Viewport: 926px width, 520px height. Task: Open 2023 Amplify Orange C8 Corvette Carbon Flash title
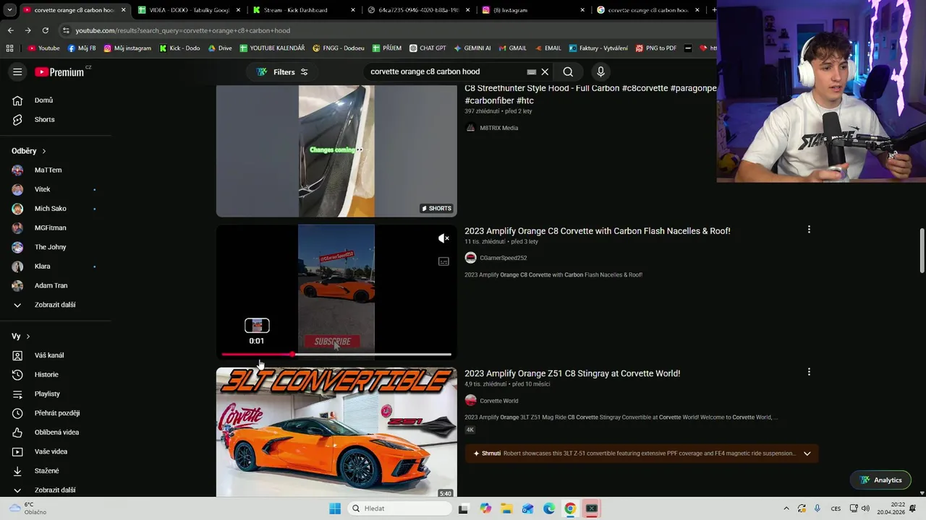pyautogui.click(x=597, y=231)
